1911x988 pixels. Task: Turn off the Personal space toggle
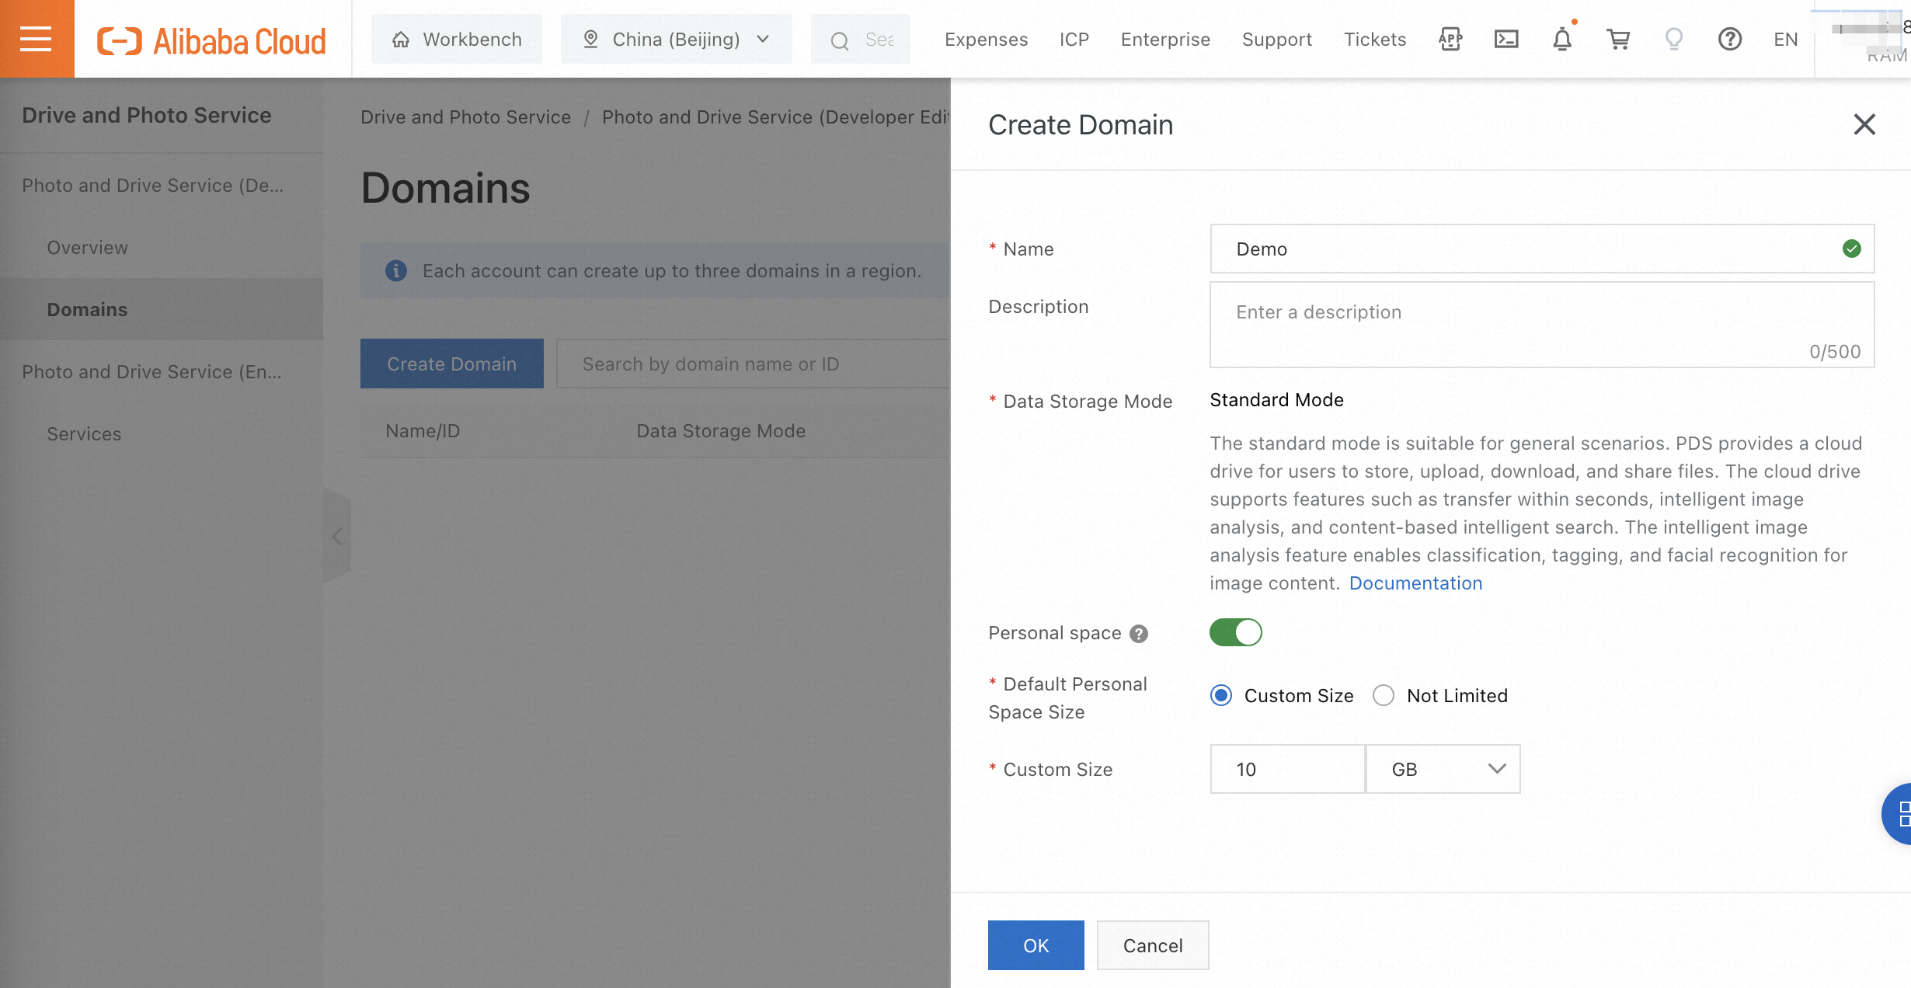point(1235,632)
